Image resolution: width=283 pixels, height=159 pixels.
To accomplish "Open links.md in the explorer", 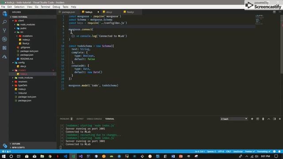I will (x=23, y=93).
